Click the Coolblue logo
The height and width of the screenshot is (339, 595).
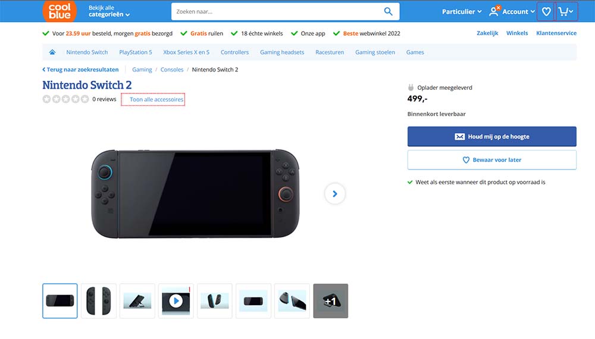point(59,11)
